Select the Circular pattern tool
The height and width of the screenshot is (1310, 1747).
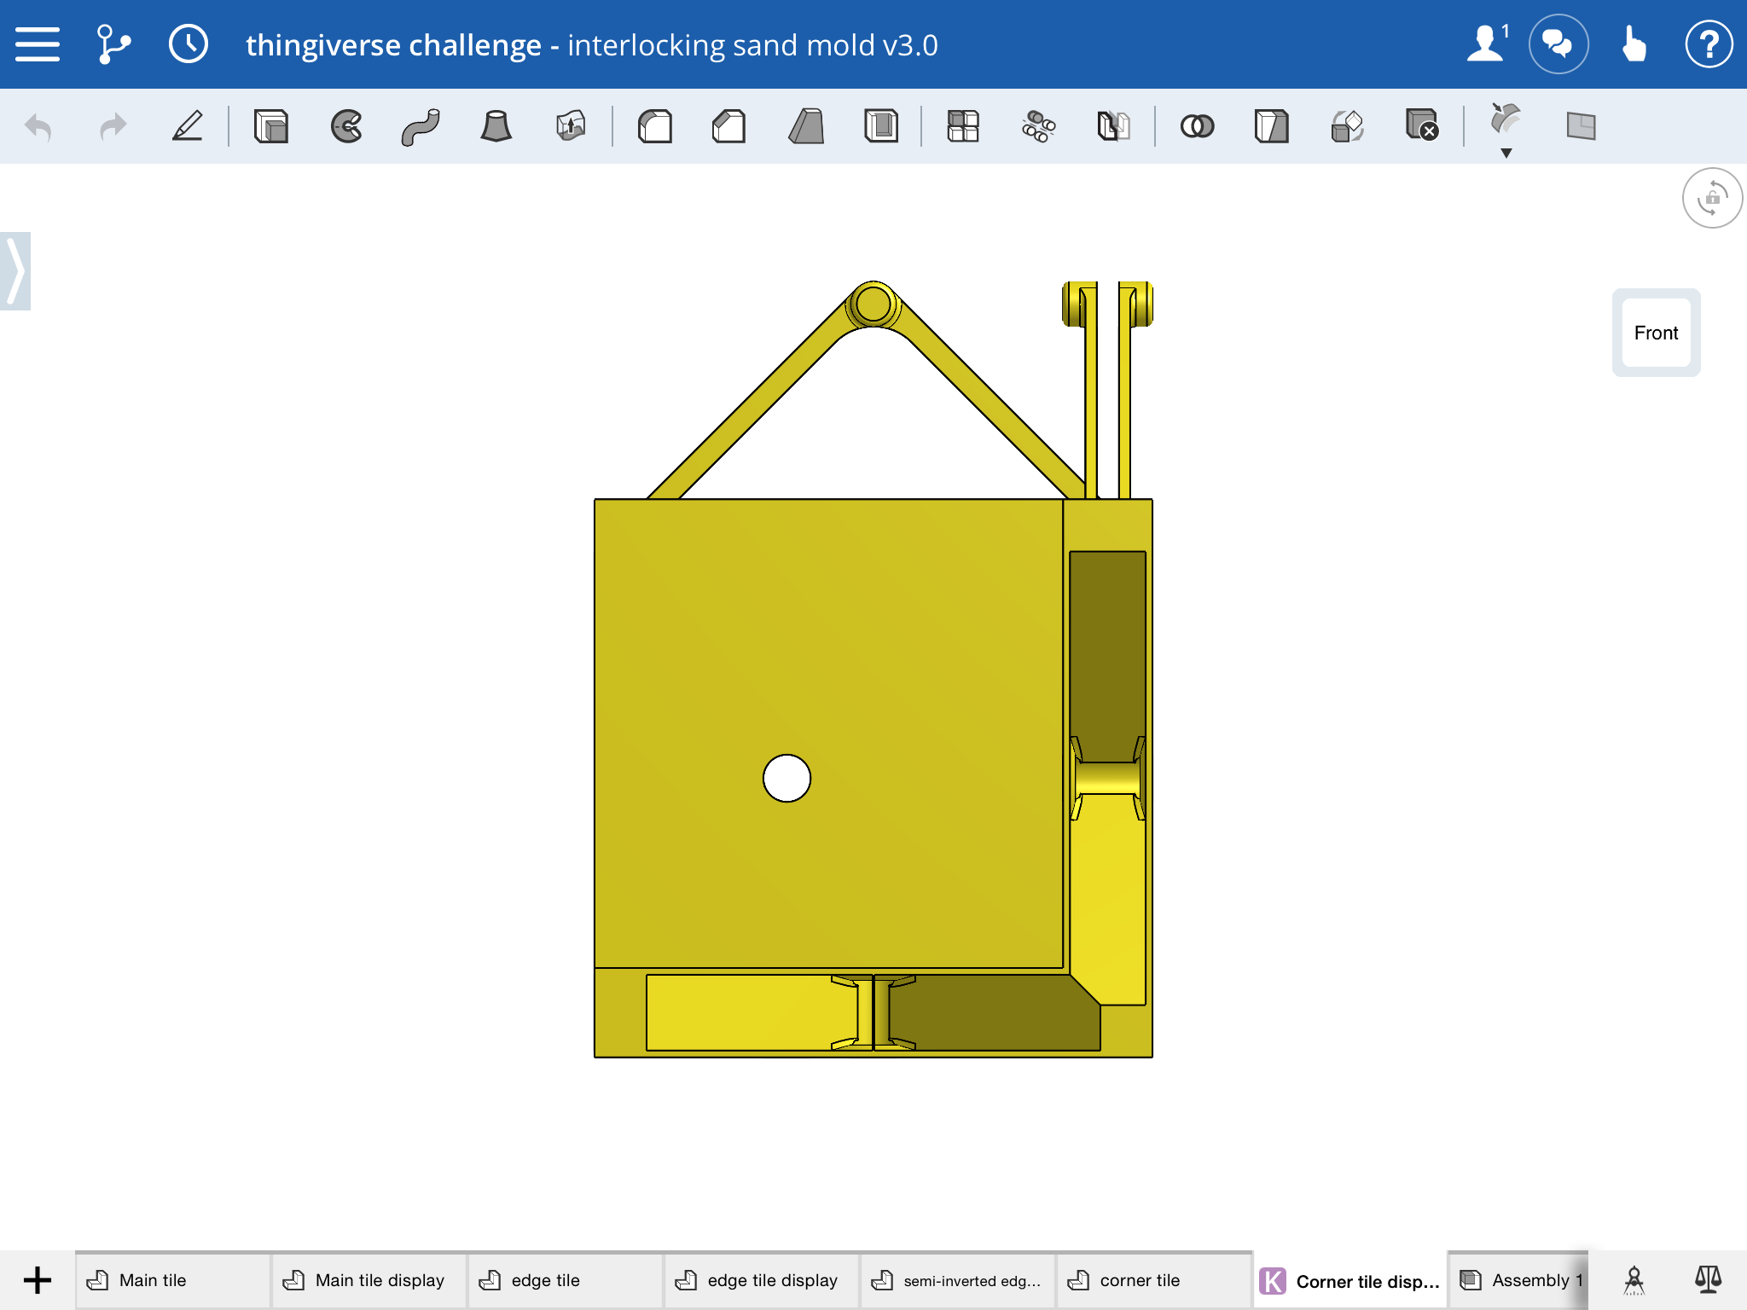pos(1038,126)
